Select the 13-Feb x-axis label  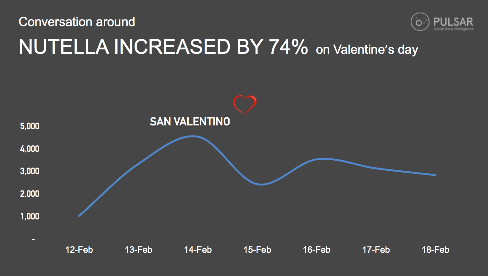[x=138, y=250]
